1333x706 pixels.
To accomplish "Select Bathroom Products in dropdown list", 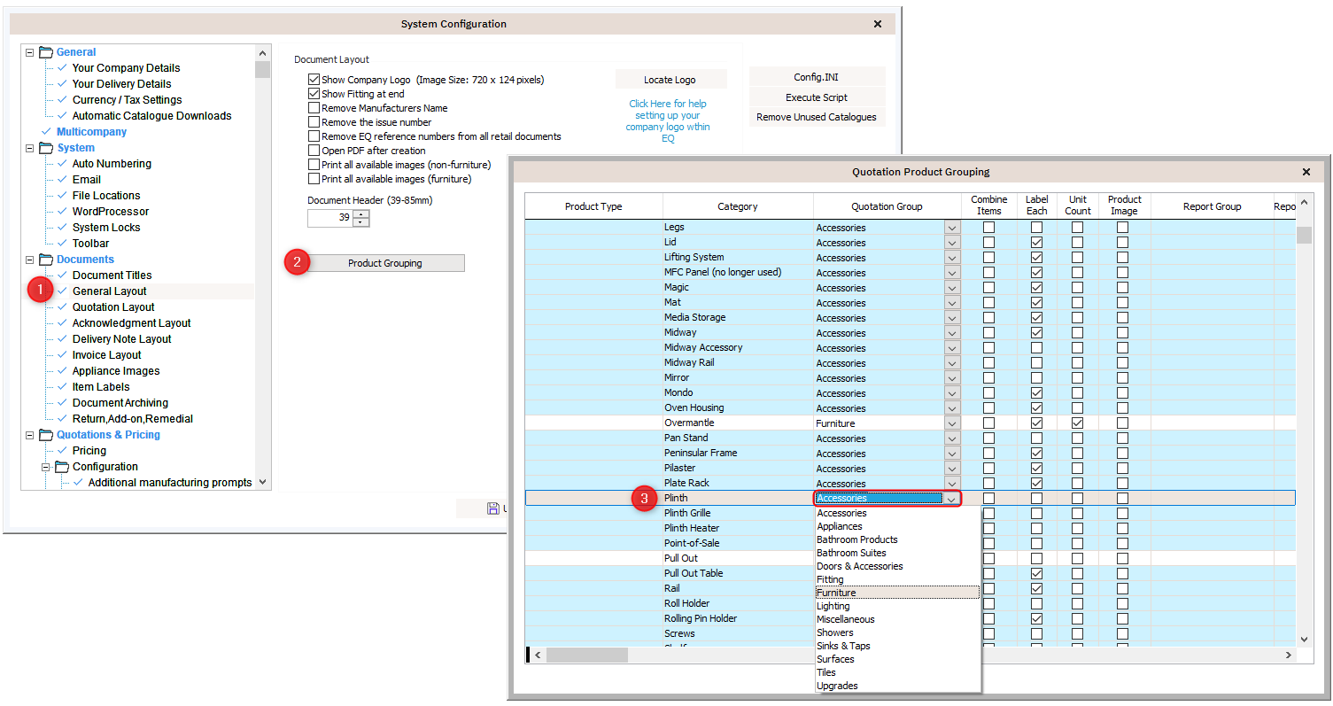I will 897,539.
